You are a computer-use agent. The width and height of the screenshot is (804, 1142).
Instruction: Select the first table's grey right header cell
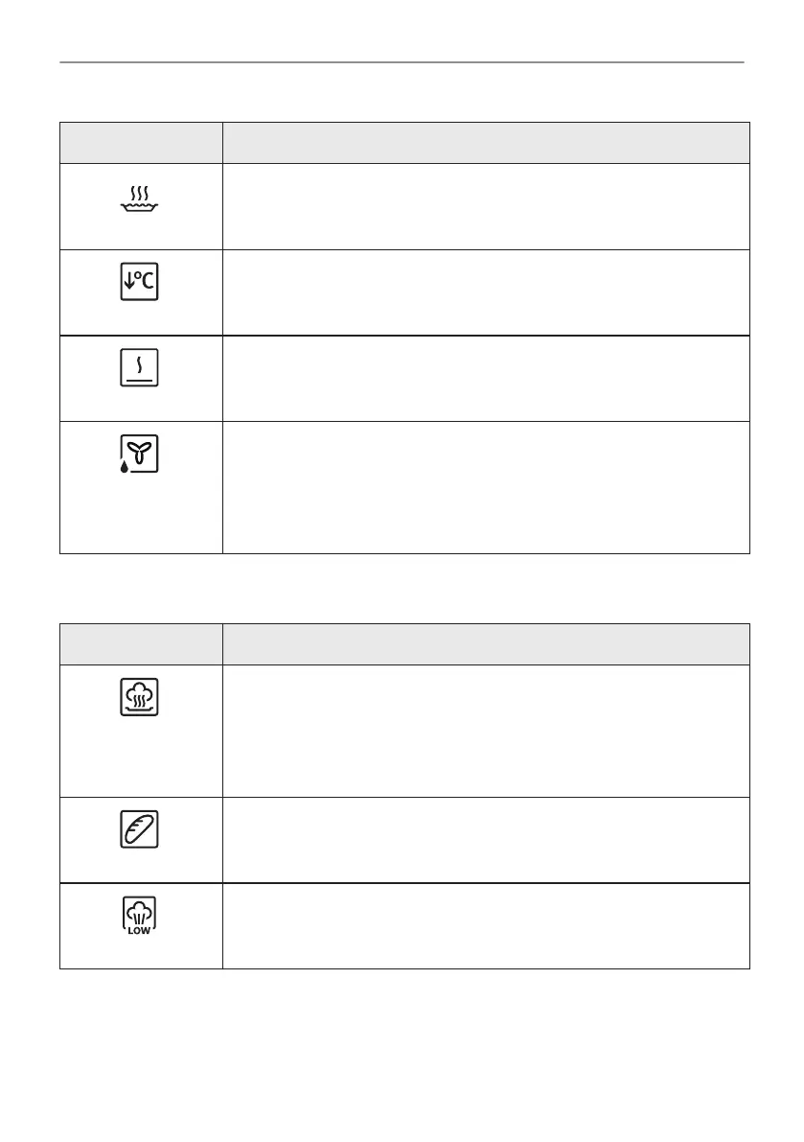pyautogui.click(x=486, y=143)
